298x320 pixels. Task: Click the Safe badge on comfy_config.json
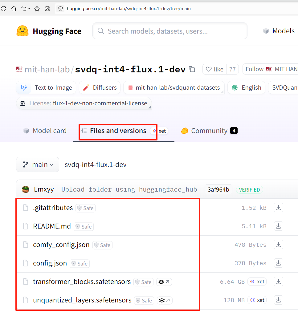(103, 245)
